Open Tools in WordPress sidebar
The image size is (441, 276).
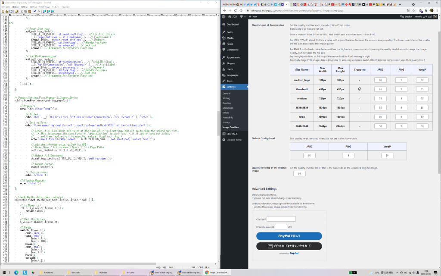point(230,81)
